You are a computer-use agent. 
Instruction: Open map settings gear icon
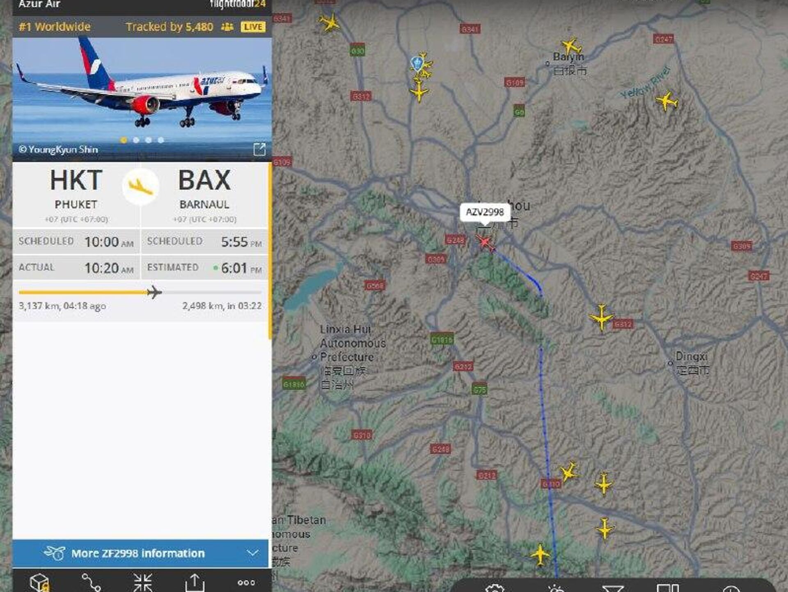coord(495,588)
